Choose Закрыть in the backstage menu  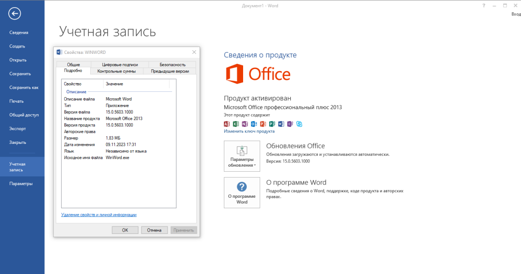pyautogui.click(x=22, y=142)
